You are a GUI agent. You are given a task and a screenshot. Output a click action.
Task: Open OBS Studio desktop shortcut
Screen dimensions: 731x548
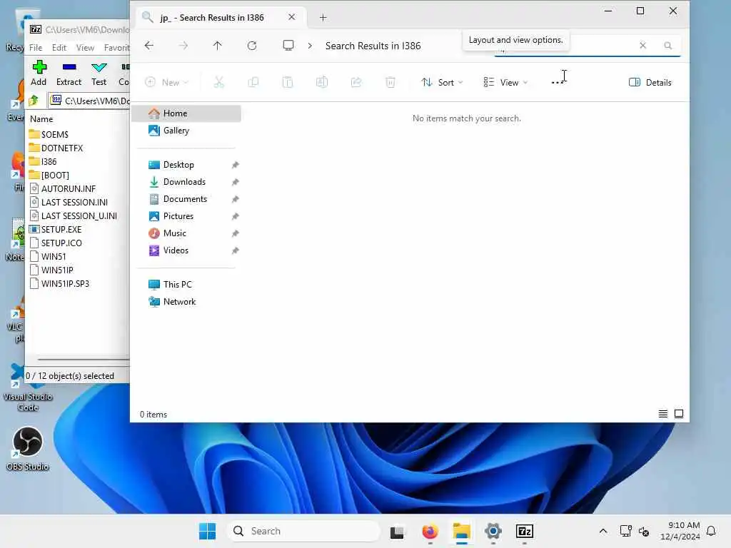[28, 448]
